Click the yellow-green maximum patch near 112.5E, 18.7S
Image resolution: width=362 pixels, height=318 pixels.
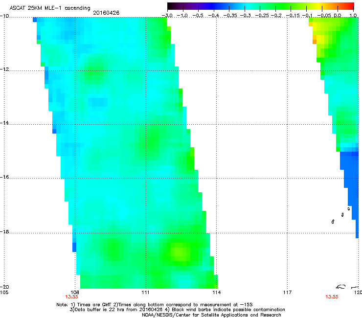point(181,253)
